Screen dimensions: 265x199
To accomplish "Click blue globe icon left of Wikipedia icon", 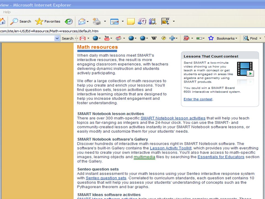I will tap(142, 38).
